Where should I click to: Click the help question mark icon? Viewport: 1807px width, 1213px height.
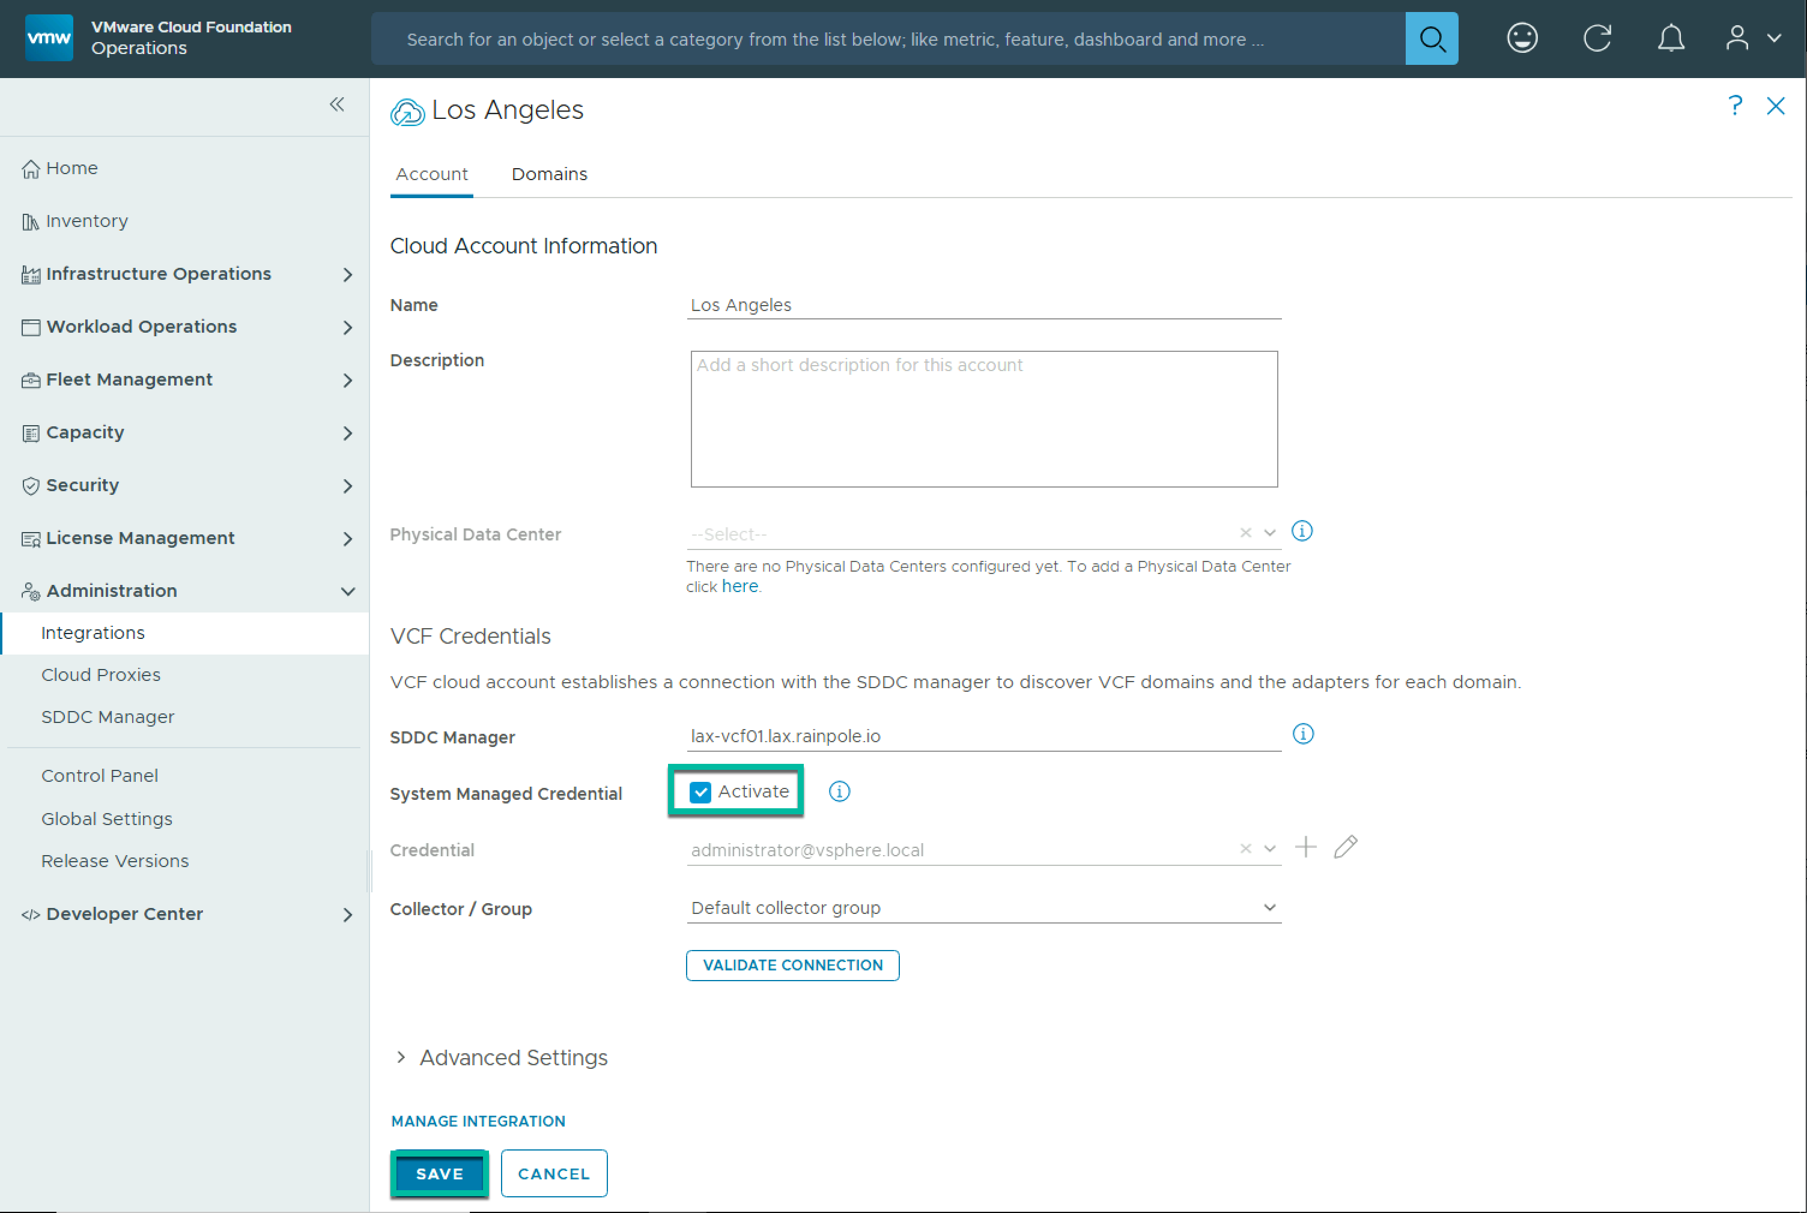pos(1735,106)
